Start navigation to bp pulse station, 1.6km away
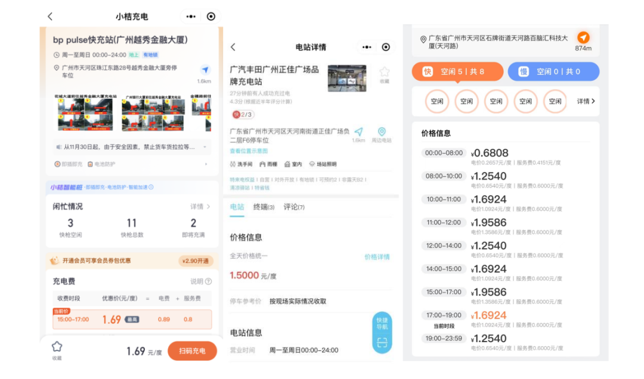 pos(205,69)
